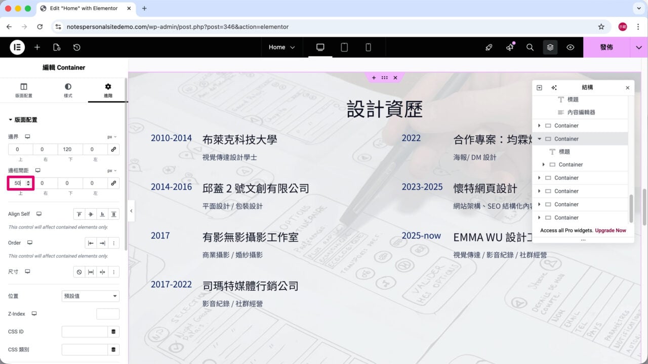The height and width of the screenshot is (364, 648).
Task: Click the Z-Index input field
Action: (x=108, y=314)
